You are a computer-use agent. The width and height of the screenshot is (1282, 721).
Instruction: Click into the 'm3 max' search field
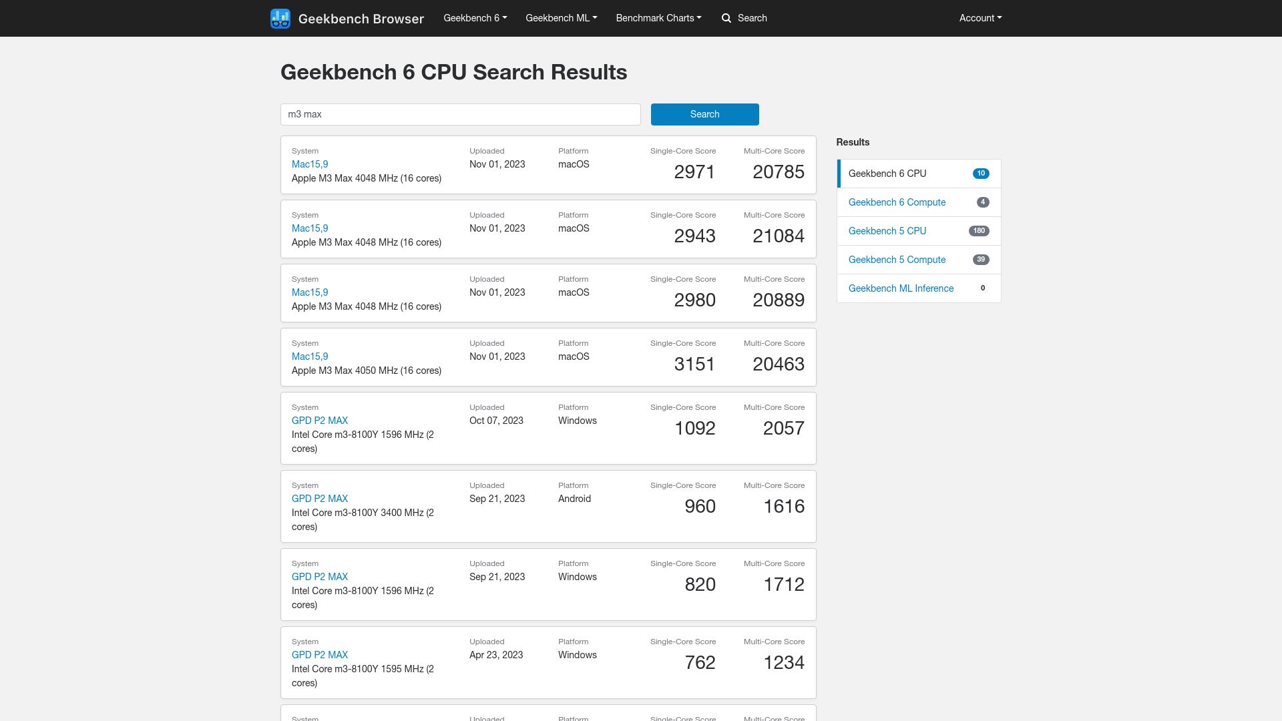tap(461, 114)
